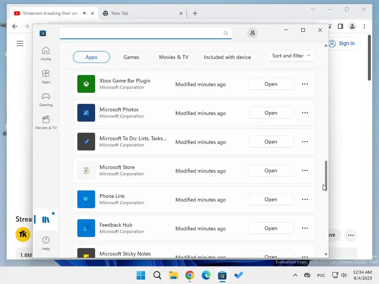Image resolution: width=379 pixels, height=284 pixels.
Task: Open Xbox Game Bar Plugin
Action: 271,84
